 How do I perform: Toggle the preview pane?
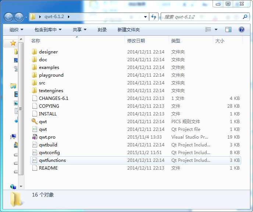click(228, 29)
